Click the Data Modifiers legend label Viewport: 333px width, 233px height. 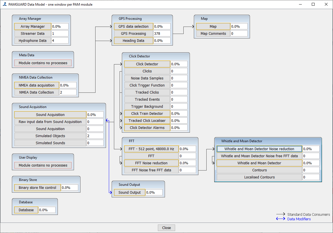point(299,219)
